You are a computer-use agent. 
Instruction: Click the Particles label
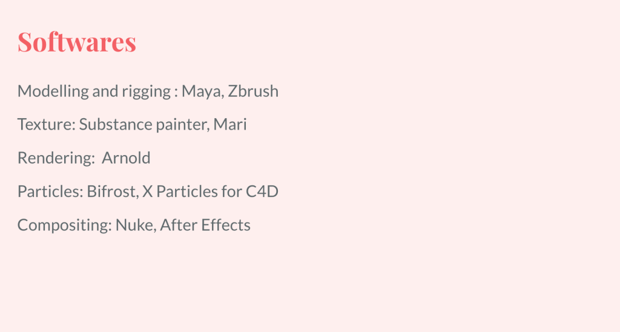pyautogui.click(x=50, y=191)
